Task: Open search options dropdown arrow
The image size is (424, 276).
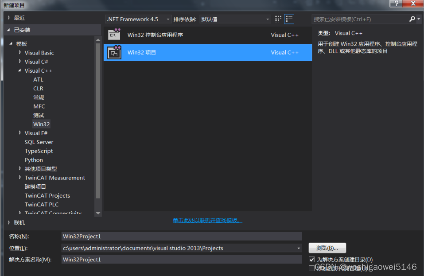Action: [419, 19]
